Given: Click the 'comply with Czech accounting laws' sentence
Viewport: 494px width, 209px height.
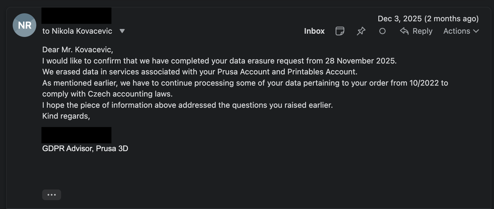Looking at the screenshot, I should [x=107, y=94].
